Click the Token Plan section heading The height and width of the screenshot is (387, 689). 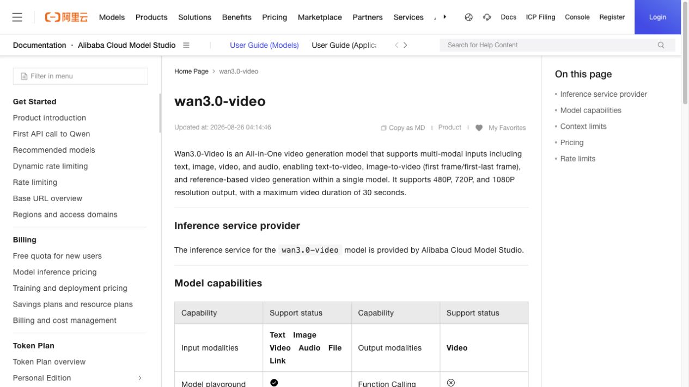[34, 346]
